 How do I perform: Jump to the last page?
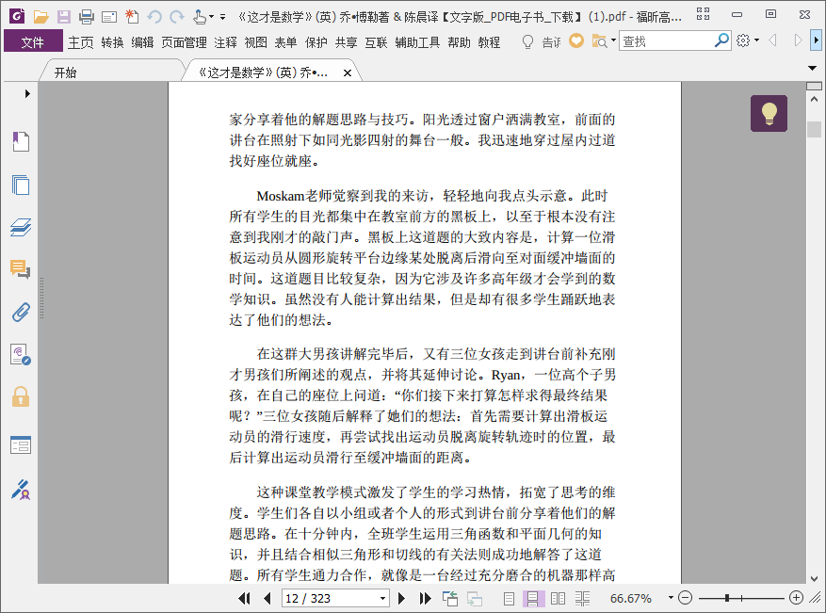(x=425, y=598)
